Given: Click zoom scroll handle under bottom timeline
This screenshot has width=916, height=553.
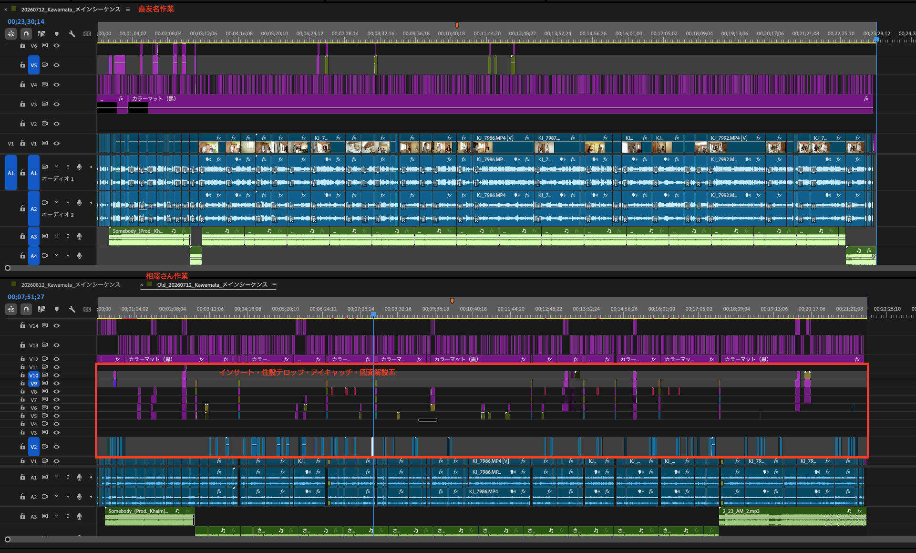Looking at the screenshot, I should click(x=8, y=539).
